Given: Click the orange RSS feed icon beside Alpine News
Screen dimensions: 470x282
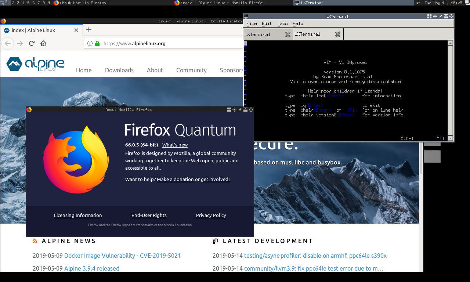Looking at the screenshot, I should [35, 241].
